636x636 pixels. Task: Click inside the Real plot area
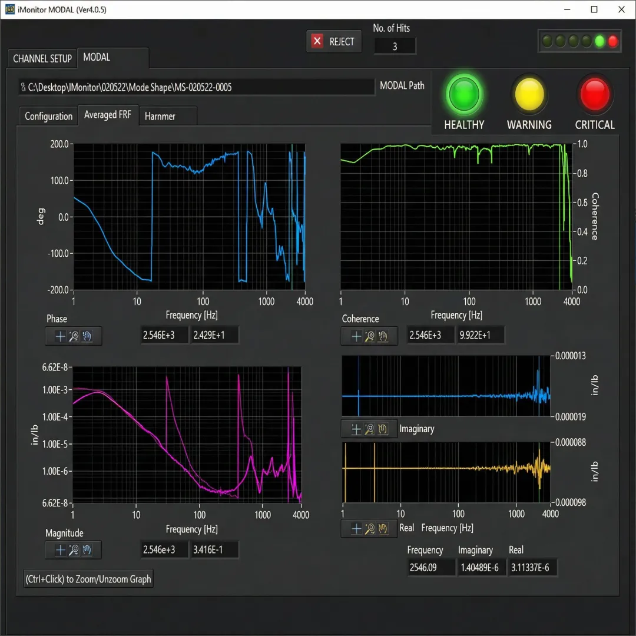click(446, 472)
